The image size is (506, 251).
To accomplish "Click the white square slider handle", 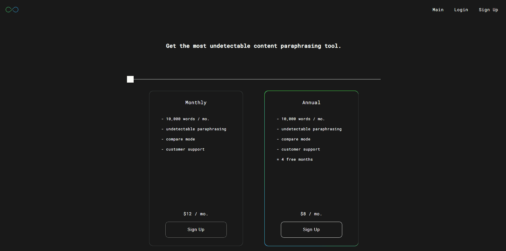I will 130,79.
